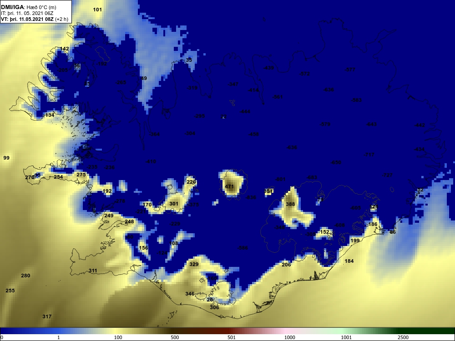Click the map value 99

(x=6, y=158)
